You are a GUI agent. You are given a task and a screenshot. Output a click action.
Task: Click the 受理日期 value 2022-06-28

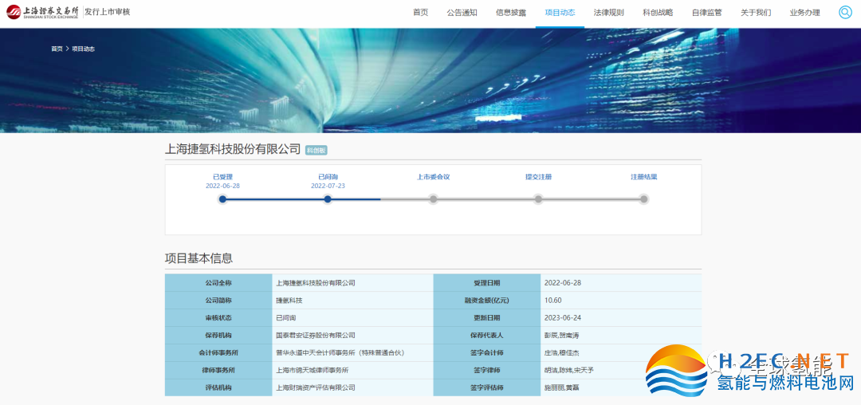coord(562,283)
